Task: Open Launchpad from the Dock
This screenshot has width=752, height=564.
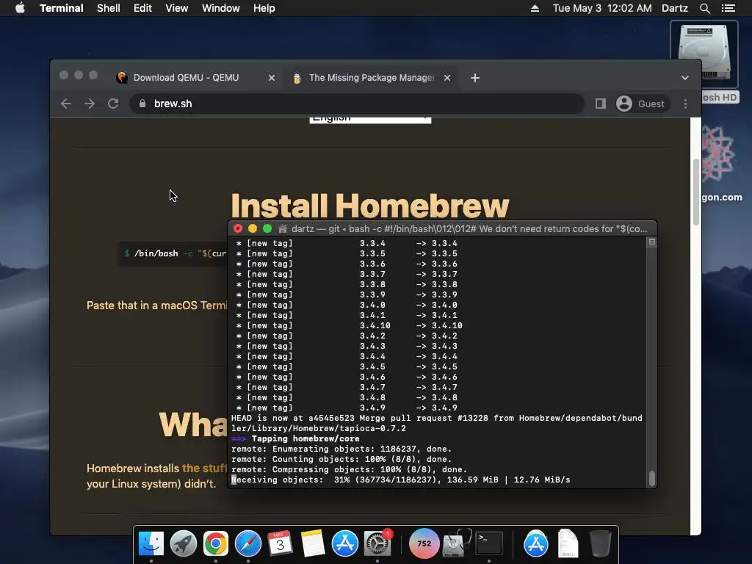Action: (183, 543)
